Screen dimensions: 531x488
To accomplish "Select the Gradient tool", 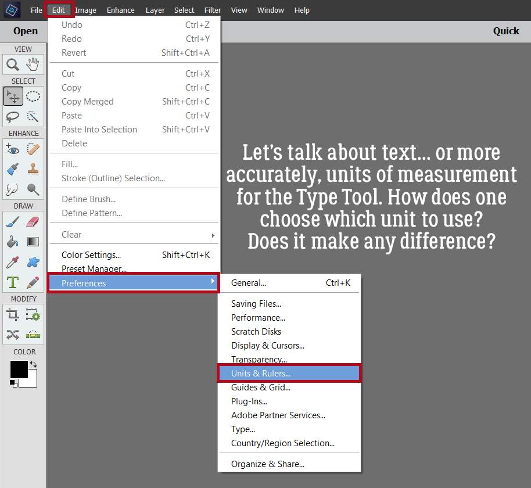I will (x=33, y=241).
